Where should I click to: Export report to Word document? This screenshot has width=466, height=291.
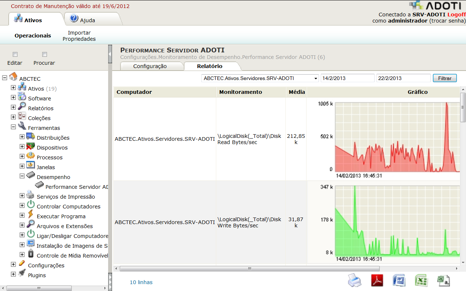click(x=399, y=280)
